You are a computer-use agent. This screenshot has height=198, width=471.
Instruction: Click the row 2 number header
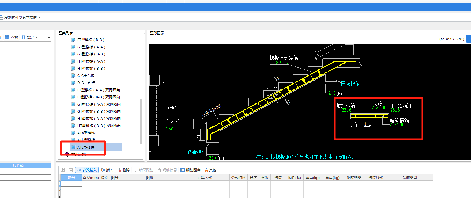click(x=59, y=190)
